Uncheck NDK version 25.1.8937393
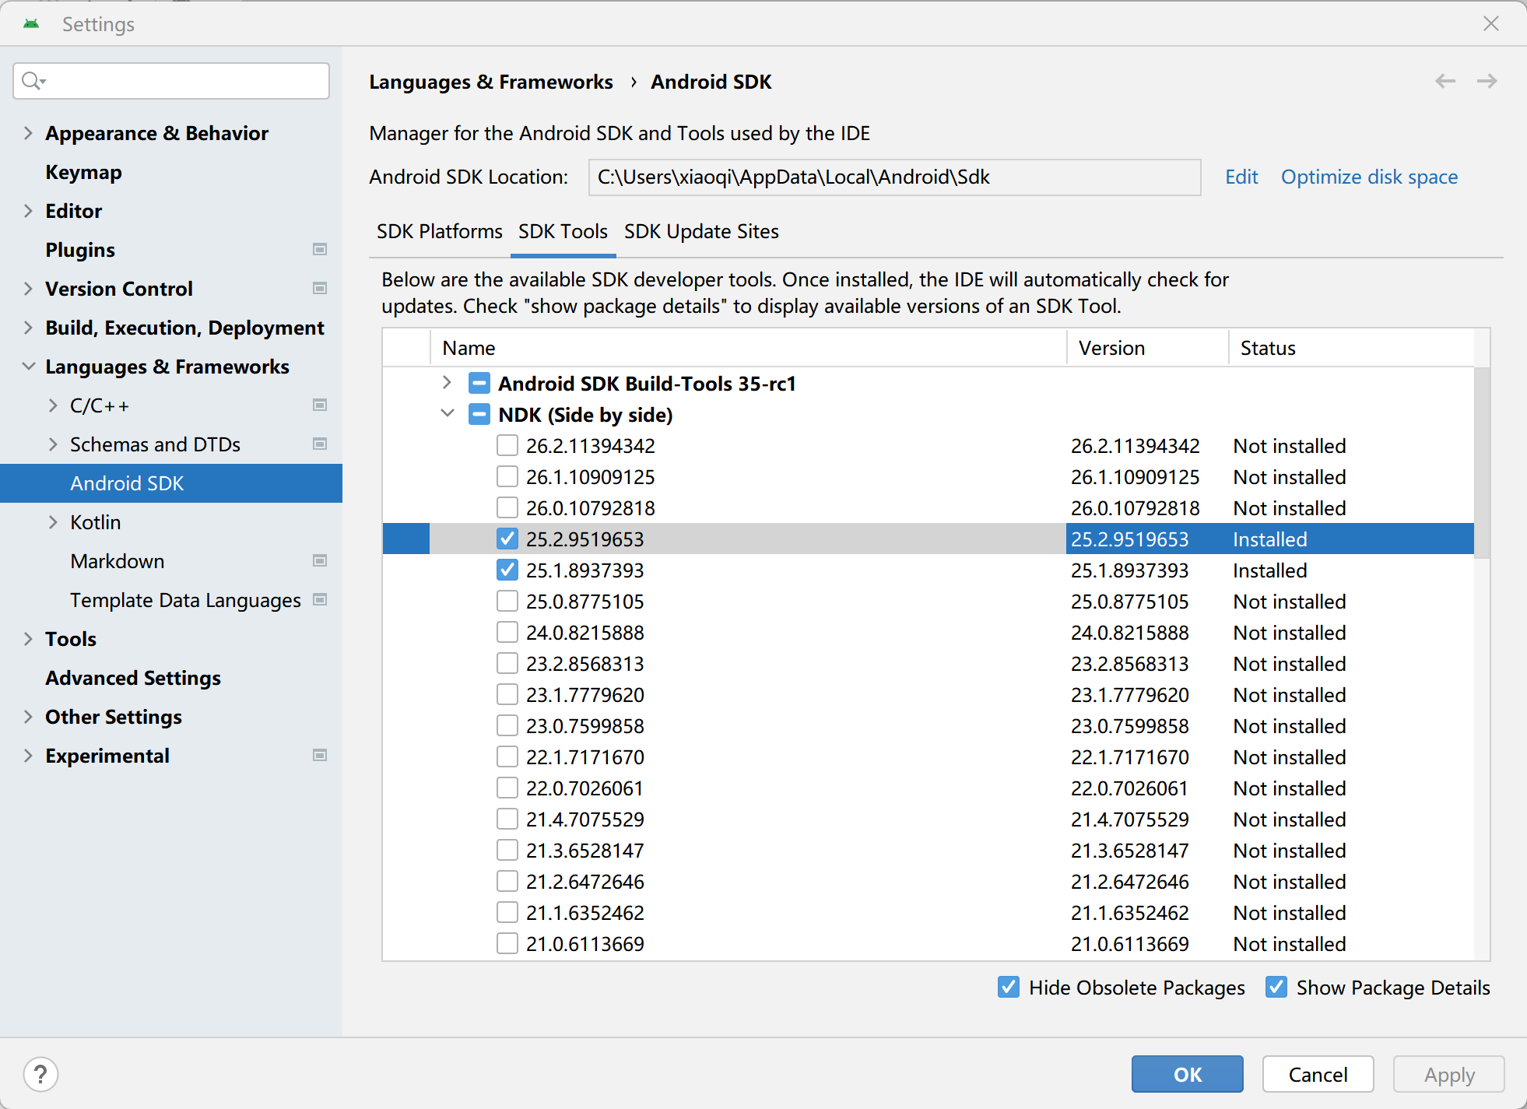Screen dimensions: 1527x1109 pyautogui.click(x=507, y=570)
